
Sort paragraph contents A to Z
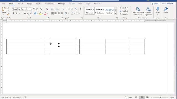click(76, 9)
